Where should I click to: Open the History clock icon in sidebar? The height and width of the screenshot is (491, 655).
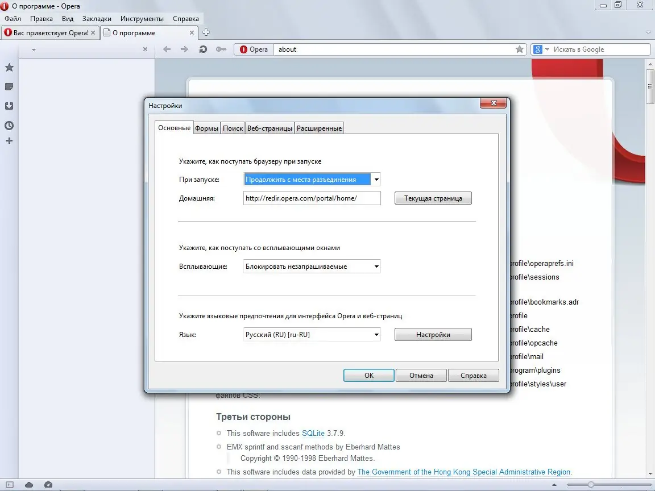(x=9, y=125)
